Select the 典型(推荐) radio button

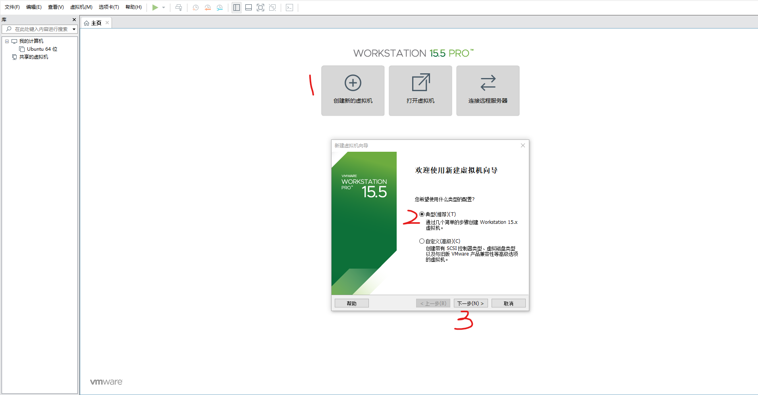(422, 214)
